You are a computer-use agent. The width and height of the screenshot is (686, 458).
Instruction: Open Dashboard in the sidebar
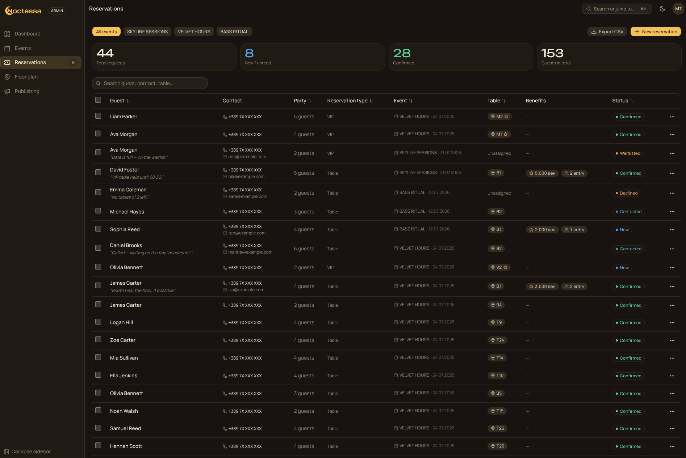(41, 34)
